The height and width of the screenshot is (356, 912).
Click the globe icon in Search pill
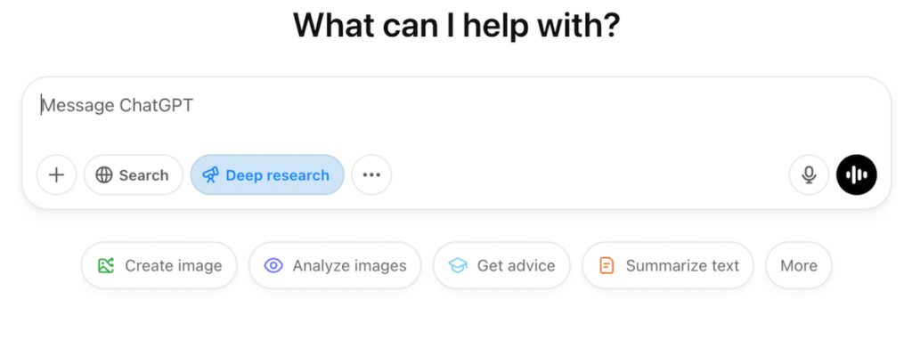[104, 175]
